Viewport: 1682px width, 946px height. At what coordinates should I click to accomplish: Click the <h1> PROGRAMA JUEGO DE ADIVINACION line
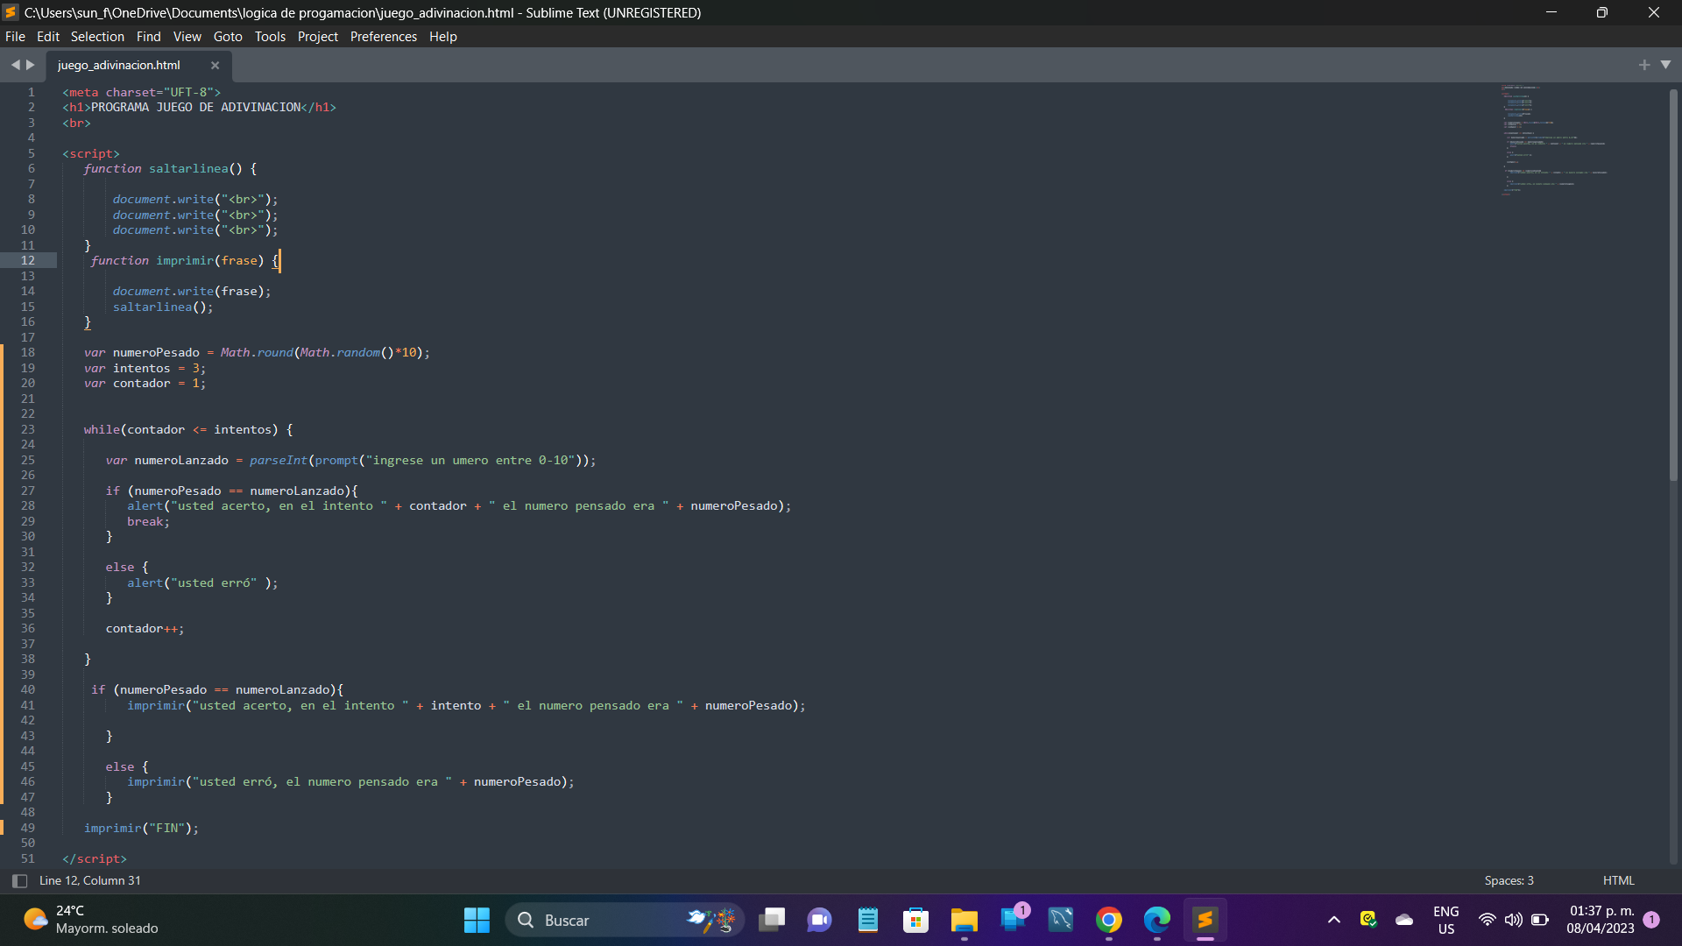199,107
